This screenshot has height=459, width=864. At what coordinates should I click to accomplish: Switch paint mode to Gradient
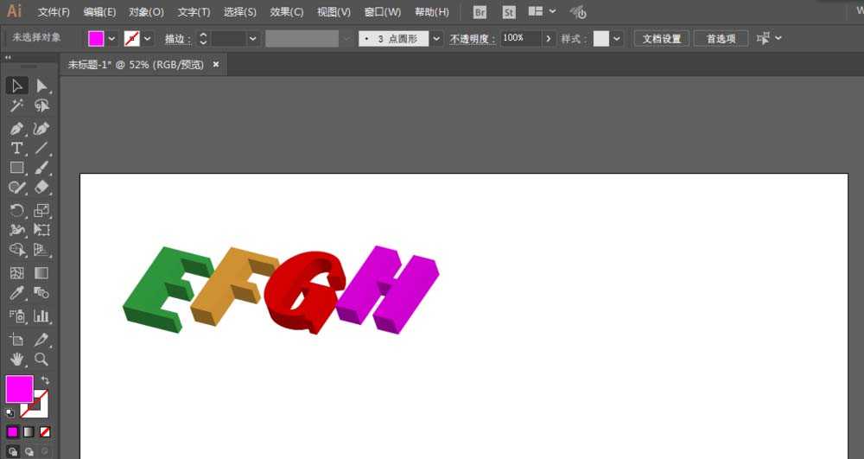click(29, 431)
